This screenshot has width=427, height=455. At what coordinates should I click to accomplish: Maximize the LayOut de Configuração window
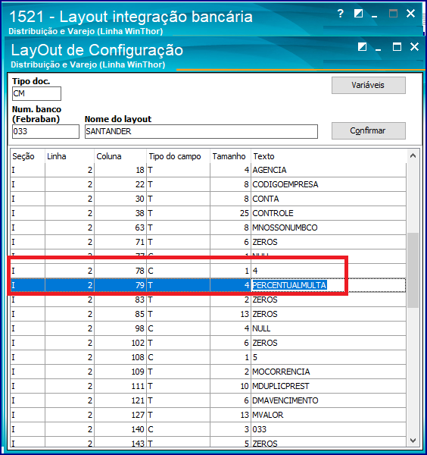pos(397,47)
